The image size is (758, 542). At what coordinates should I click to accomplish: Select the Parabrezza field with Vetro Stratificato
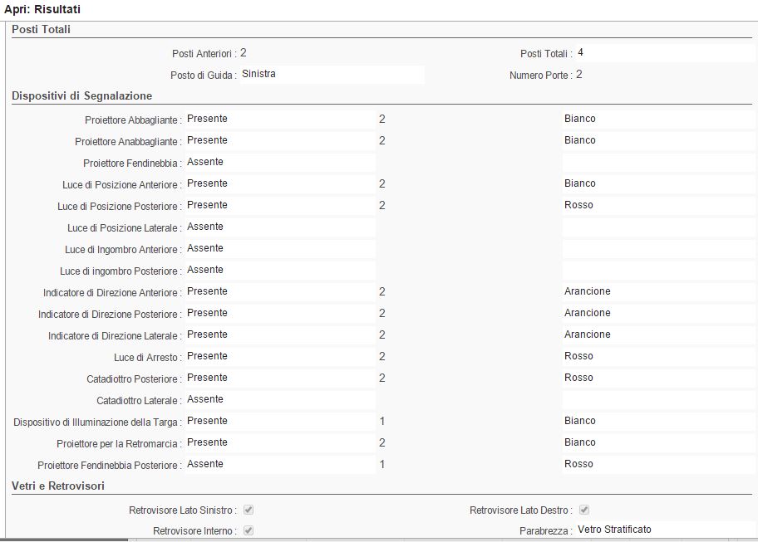(x=664, y=530)
